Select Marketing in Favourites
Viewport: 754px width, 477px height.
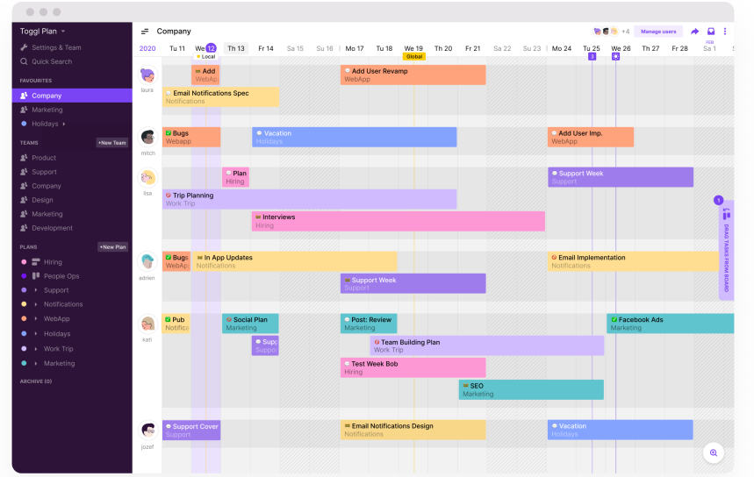(72, 110)
